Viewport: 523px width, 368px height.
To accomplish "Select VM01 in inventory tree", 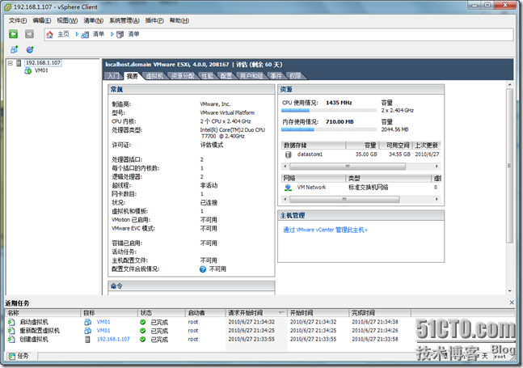I will coord(41,70).
